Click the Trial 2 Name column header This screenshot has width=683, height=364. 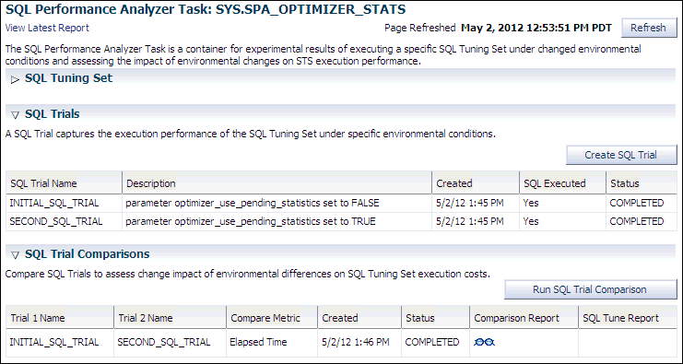[146, 318]
